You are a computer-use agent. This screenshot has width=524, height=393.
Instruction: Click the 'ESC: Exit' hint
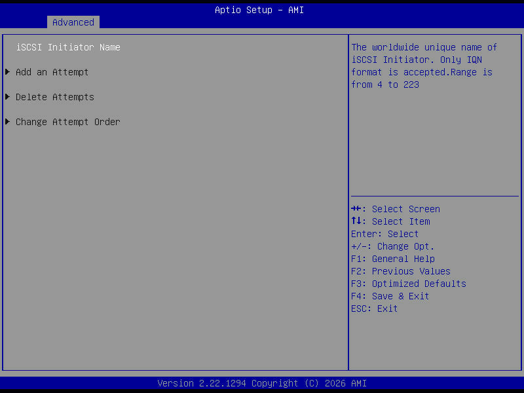(x=374, y=309)
